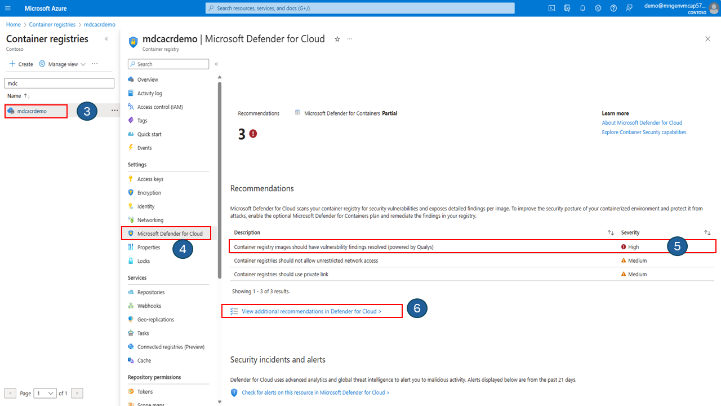The height and width of the screenshot is (406, 721).
Task: Collapse the resource menu sidebar
Action: (216, 64)
